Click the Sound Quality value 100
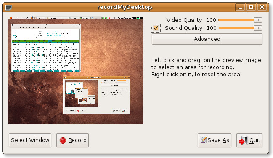This screenshot has height=158, width=273. point(212,28)
